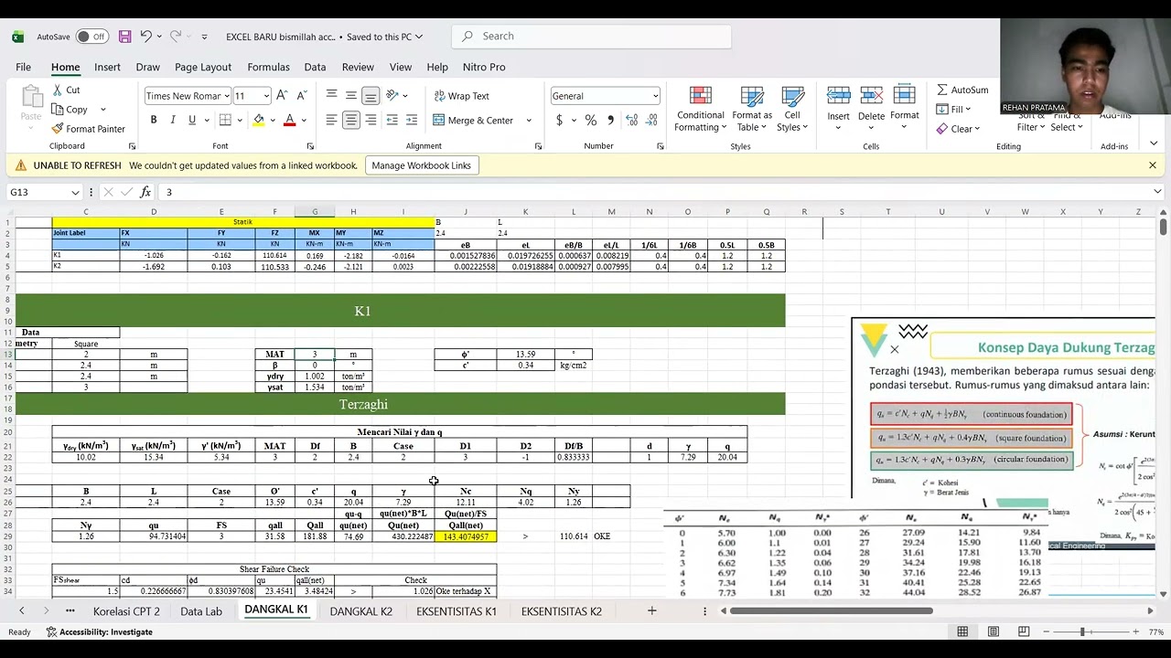Open the font size dropdown

[266, 96]
